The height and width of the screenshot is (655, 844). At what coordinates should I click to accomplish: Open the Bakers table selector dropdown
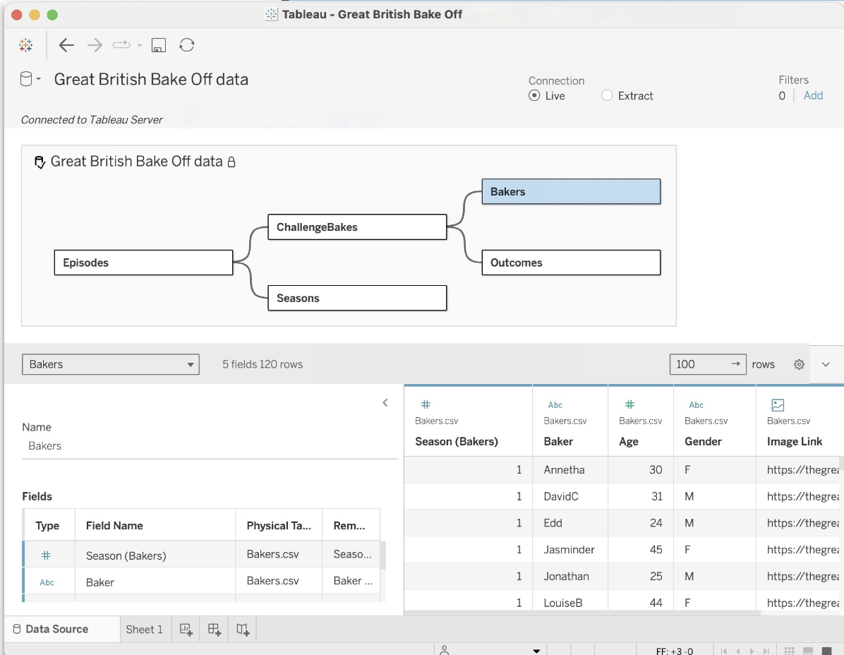[x=111, y=364]
